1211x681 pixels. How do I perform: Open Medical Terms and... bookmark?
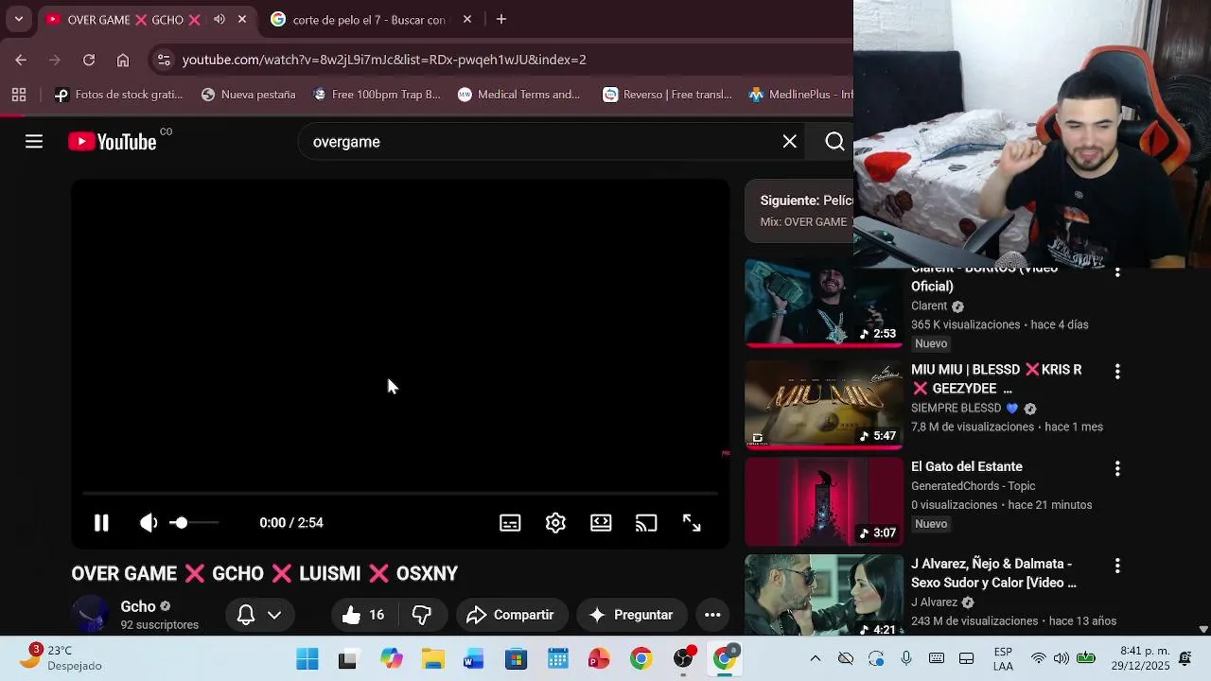click(x=519, y=95)
